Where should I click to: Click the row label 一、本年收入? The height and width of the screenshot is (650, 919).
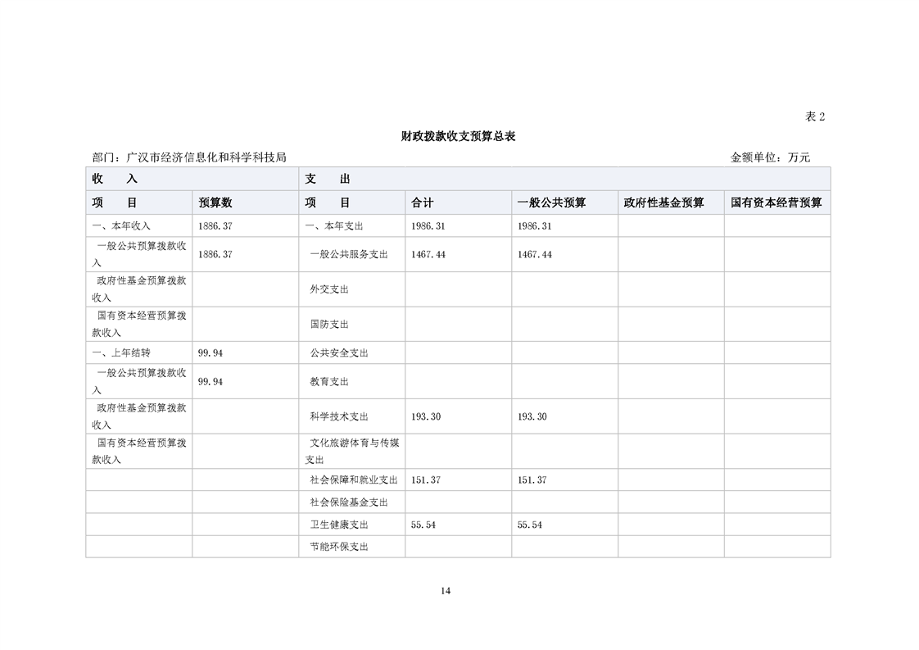[121, 226]
